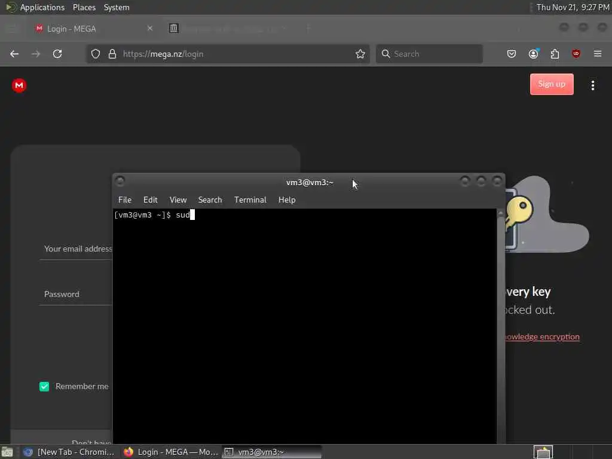Focus the Firefox Search box
Screen dimensions: 612x459
pyautogui.click(x=429, y=54)
